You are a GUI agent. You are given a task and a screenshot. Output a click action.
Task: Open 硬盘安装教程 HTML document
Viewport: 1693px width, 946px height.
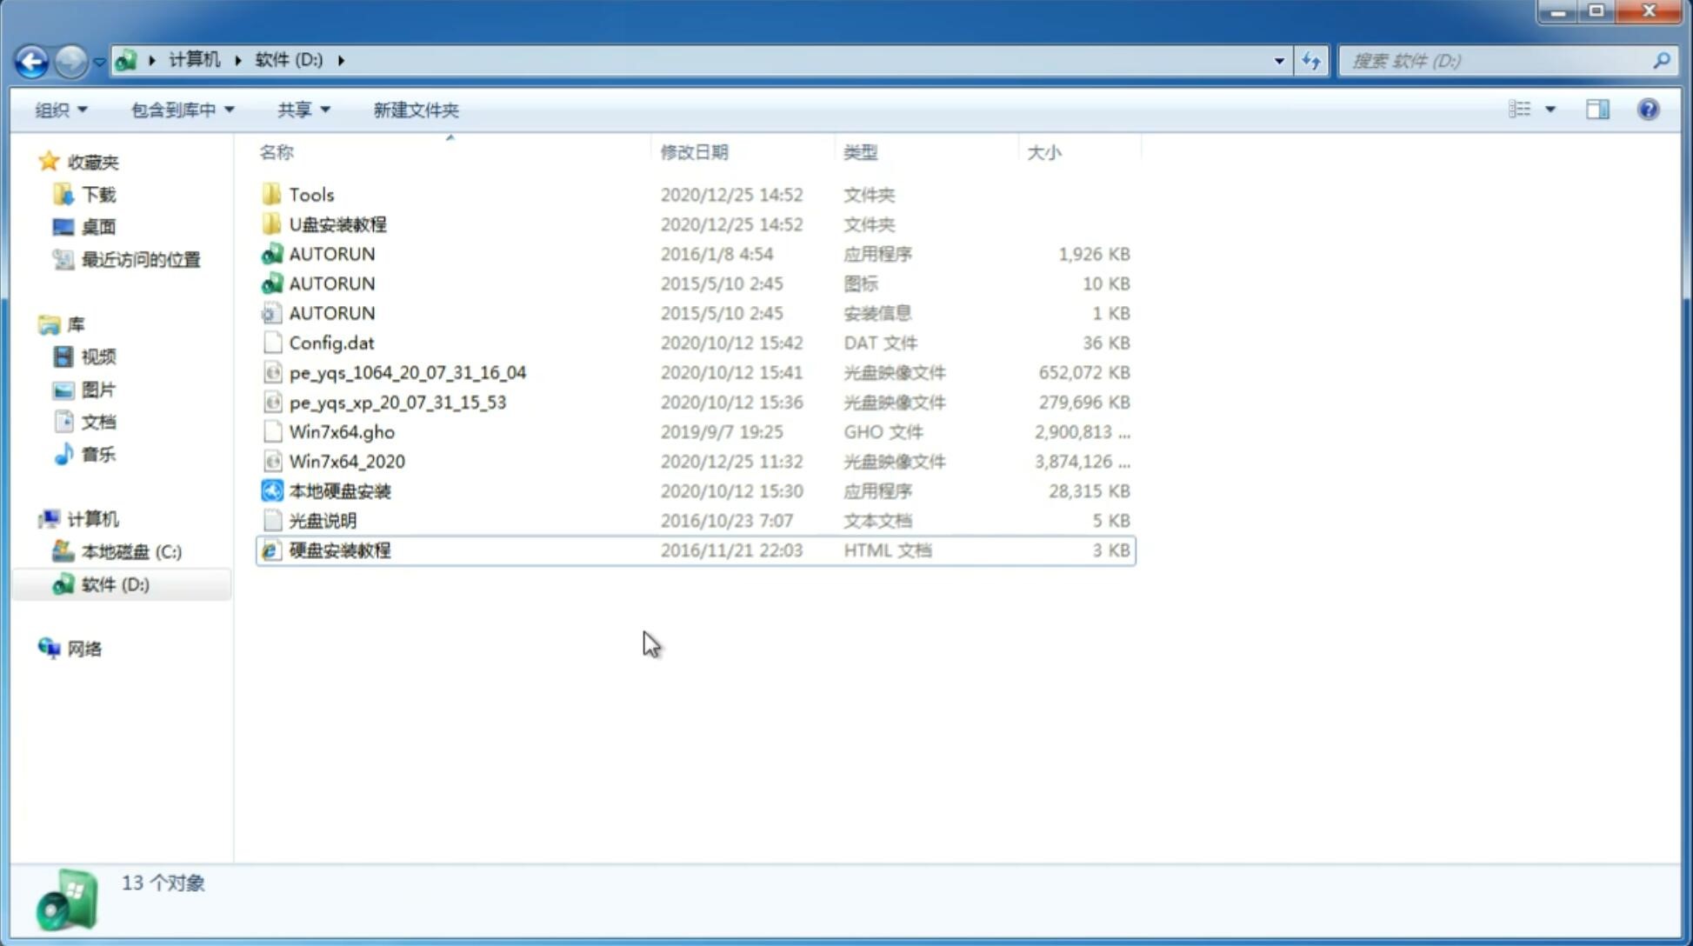[338, 550]
